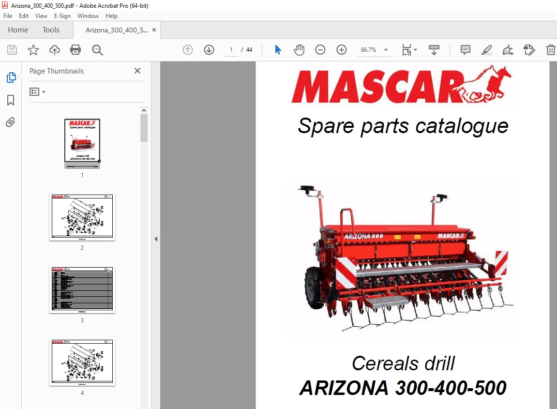
Task: Open the Find text magnifier
Action: [x=97, y=50]
